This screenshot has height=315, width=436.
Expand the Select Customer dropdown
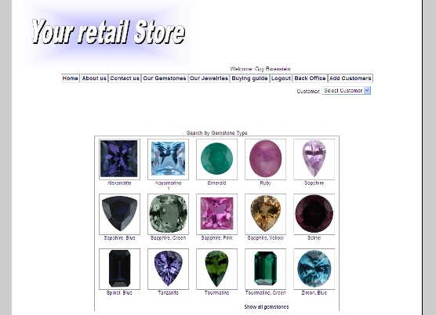tap(346, 91)
